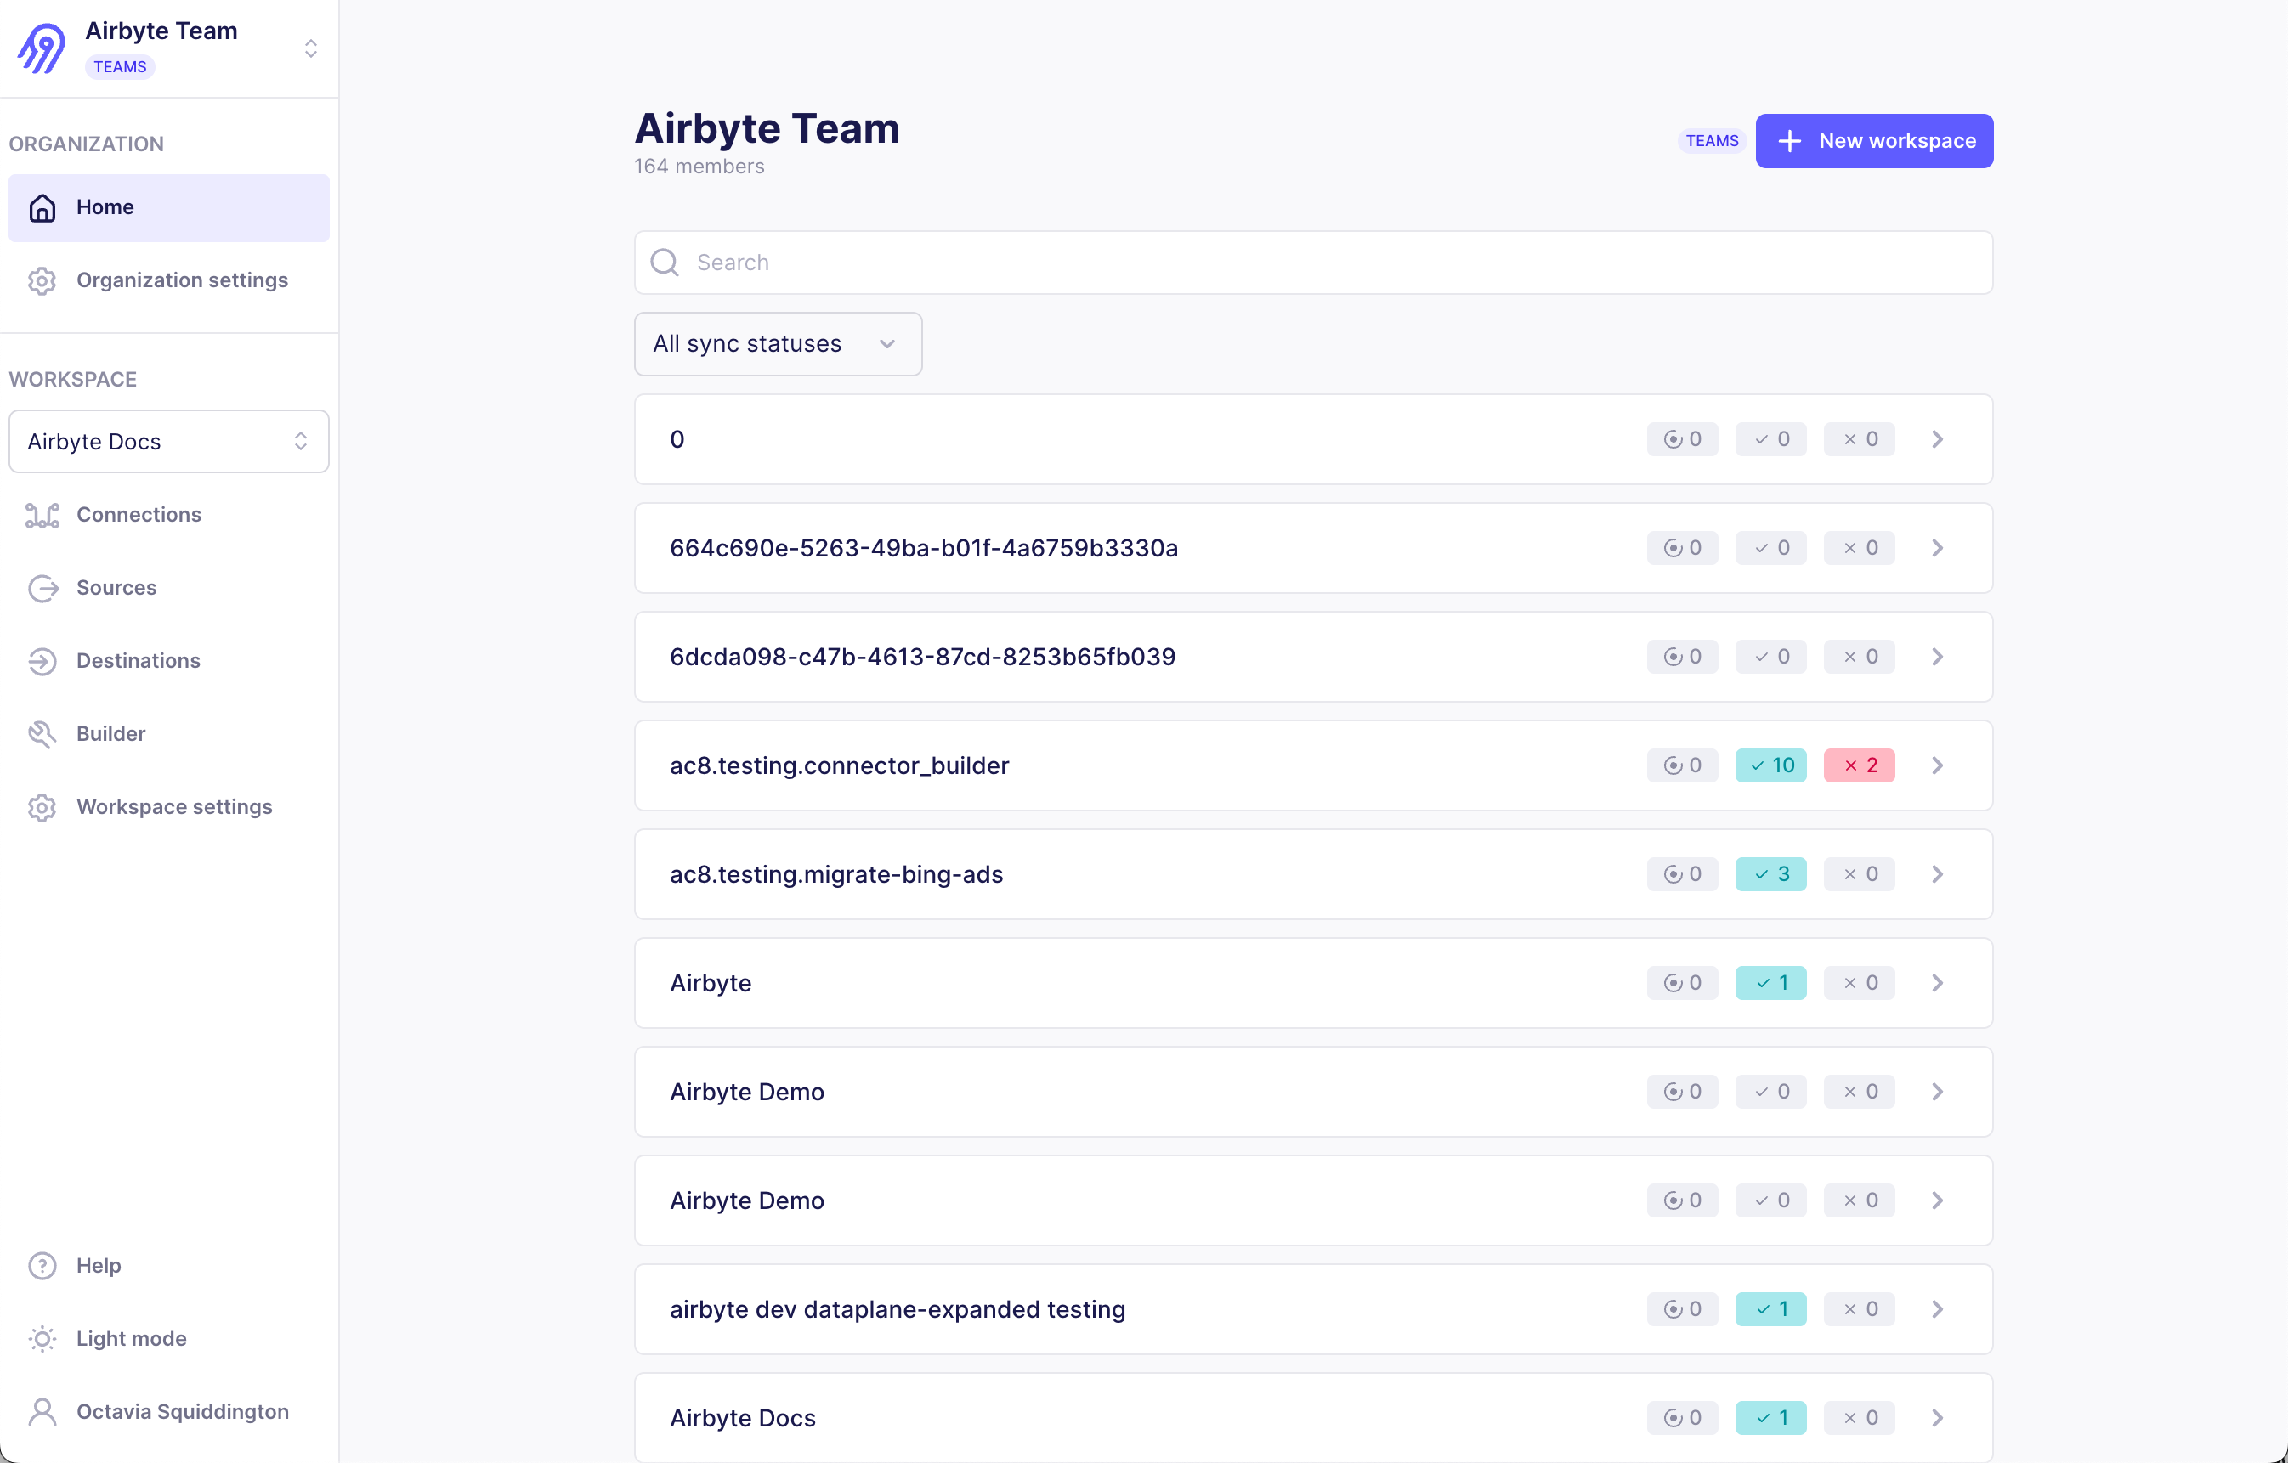Open Destinations from the sidebar
2288x1463 pixels.
[138, 660]
